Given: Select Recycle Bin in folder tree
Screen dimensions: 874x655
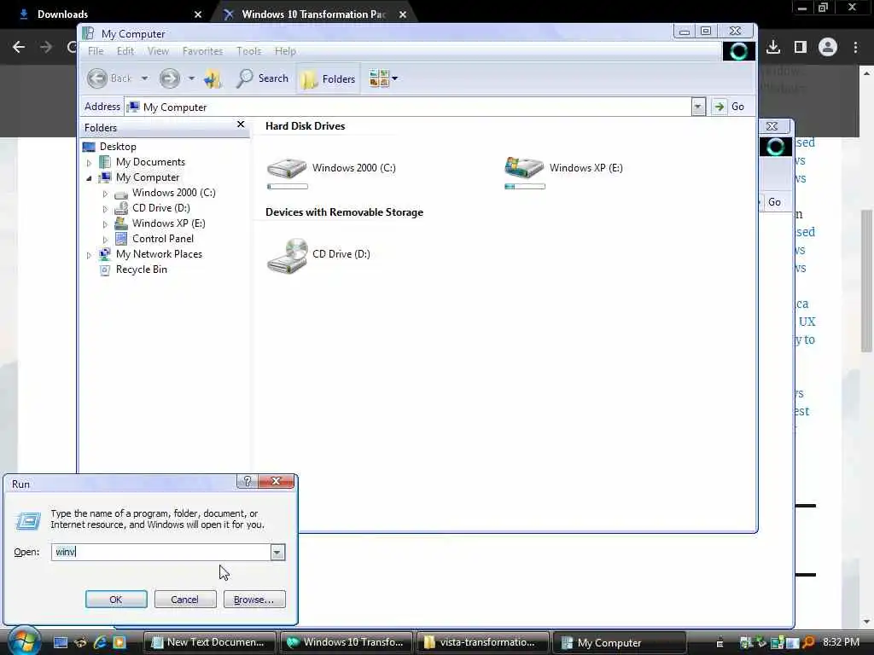Looking at the screenshot, I should pyautogui.click(x=141, y=270).
